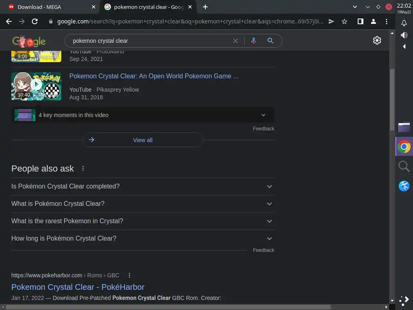This screenshot has width=413, height=310.
Task: Select Chrome icon in the dock
Action: (x=404, y=147)
